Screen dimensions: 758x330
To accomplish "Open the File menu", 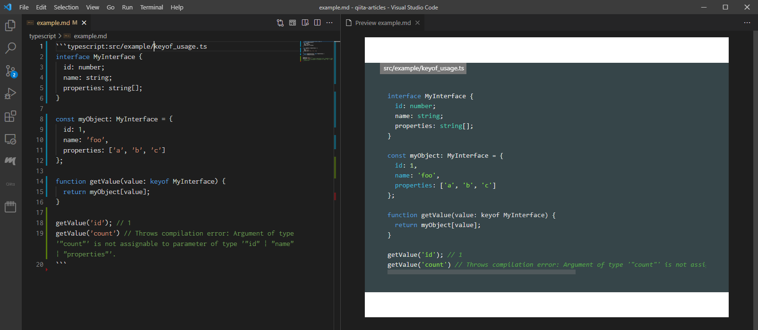I will tap(24, 7).
